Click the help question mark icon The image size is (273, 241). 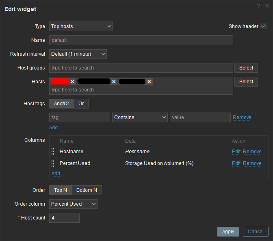point(258,6)
